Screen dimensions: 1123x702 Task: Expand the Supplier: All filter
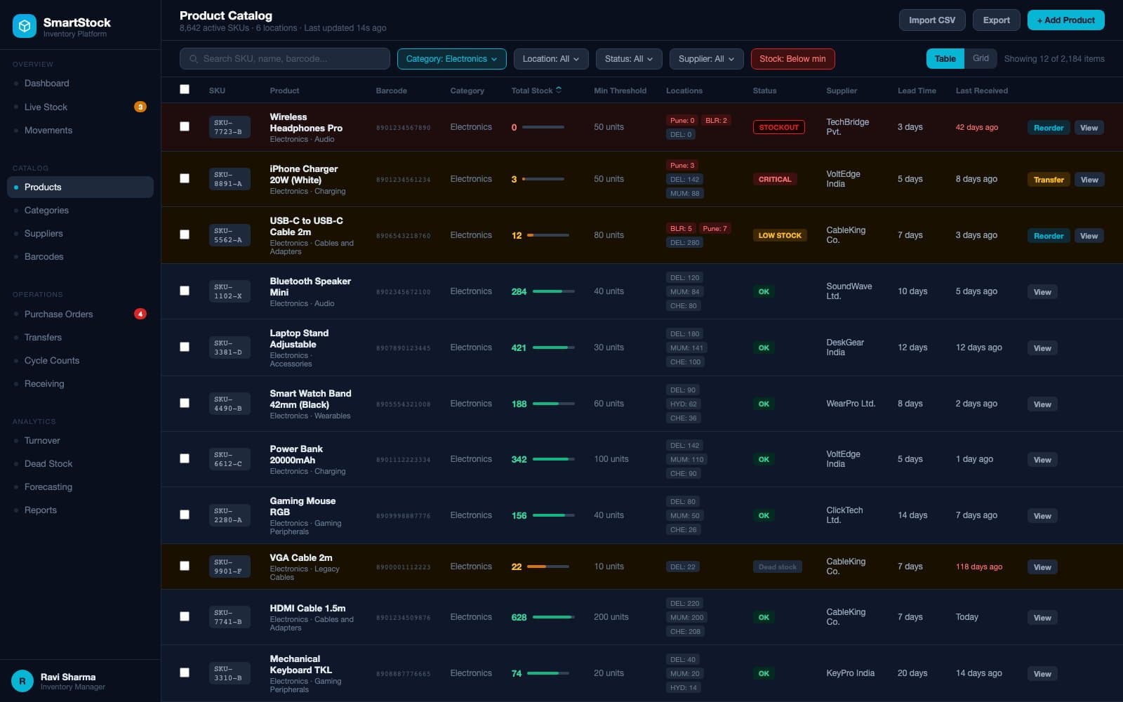[706, 59]
